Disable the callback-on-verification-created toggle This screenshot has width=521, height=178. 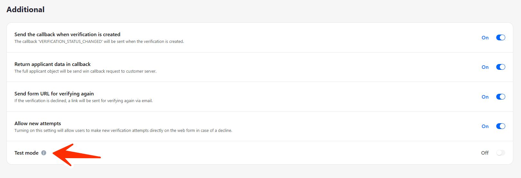[500, 37]
